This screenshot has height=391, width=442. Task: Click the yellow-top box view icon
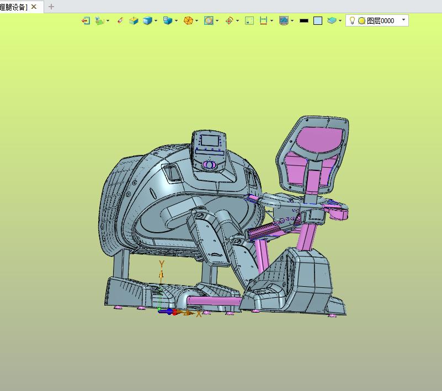point(134,20)
